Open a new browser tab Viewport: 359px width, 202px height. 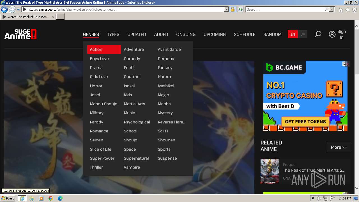(60, 17)
